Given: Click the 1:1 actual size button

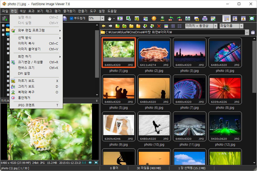Looking at the screenshot, I should click(x=84, y=163).
